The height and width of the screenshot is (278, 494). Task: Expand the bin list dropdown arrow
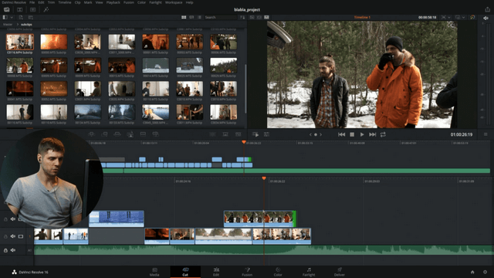(x=12, y=17)
